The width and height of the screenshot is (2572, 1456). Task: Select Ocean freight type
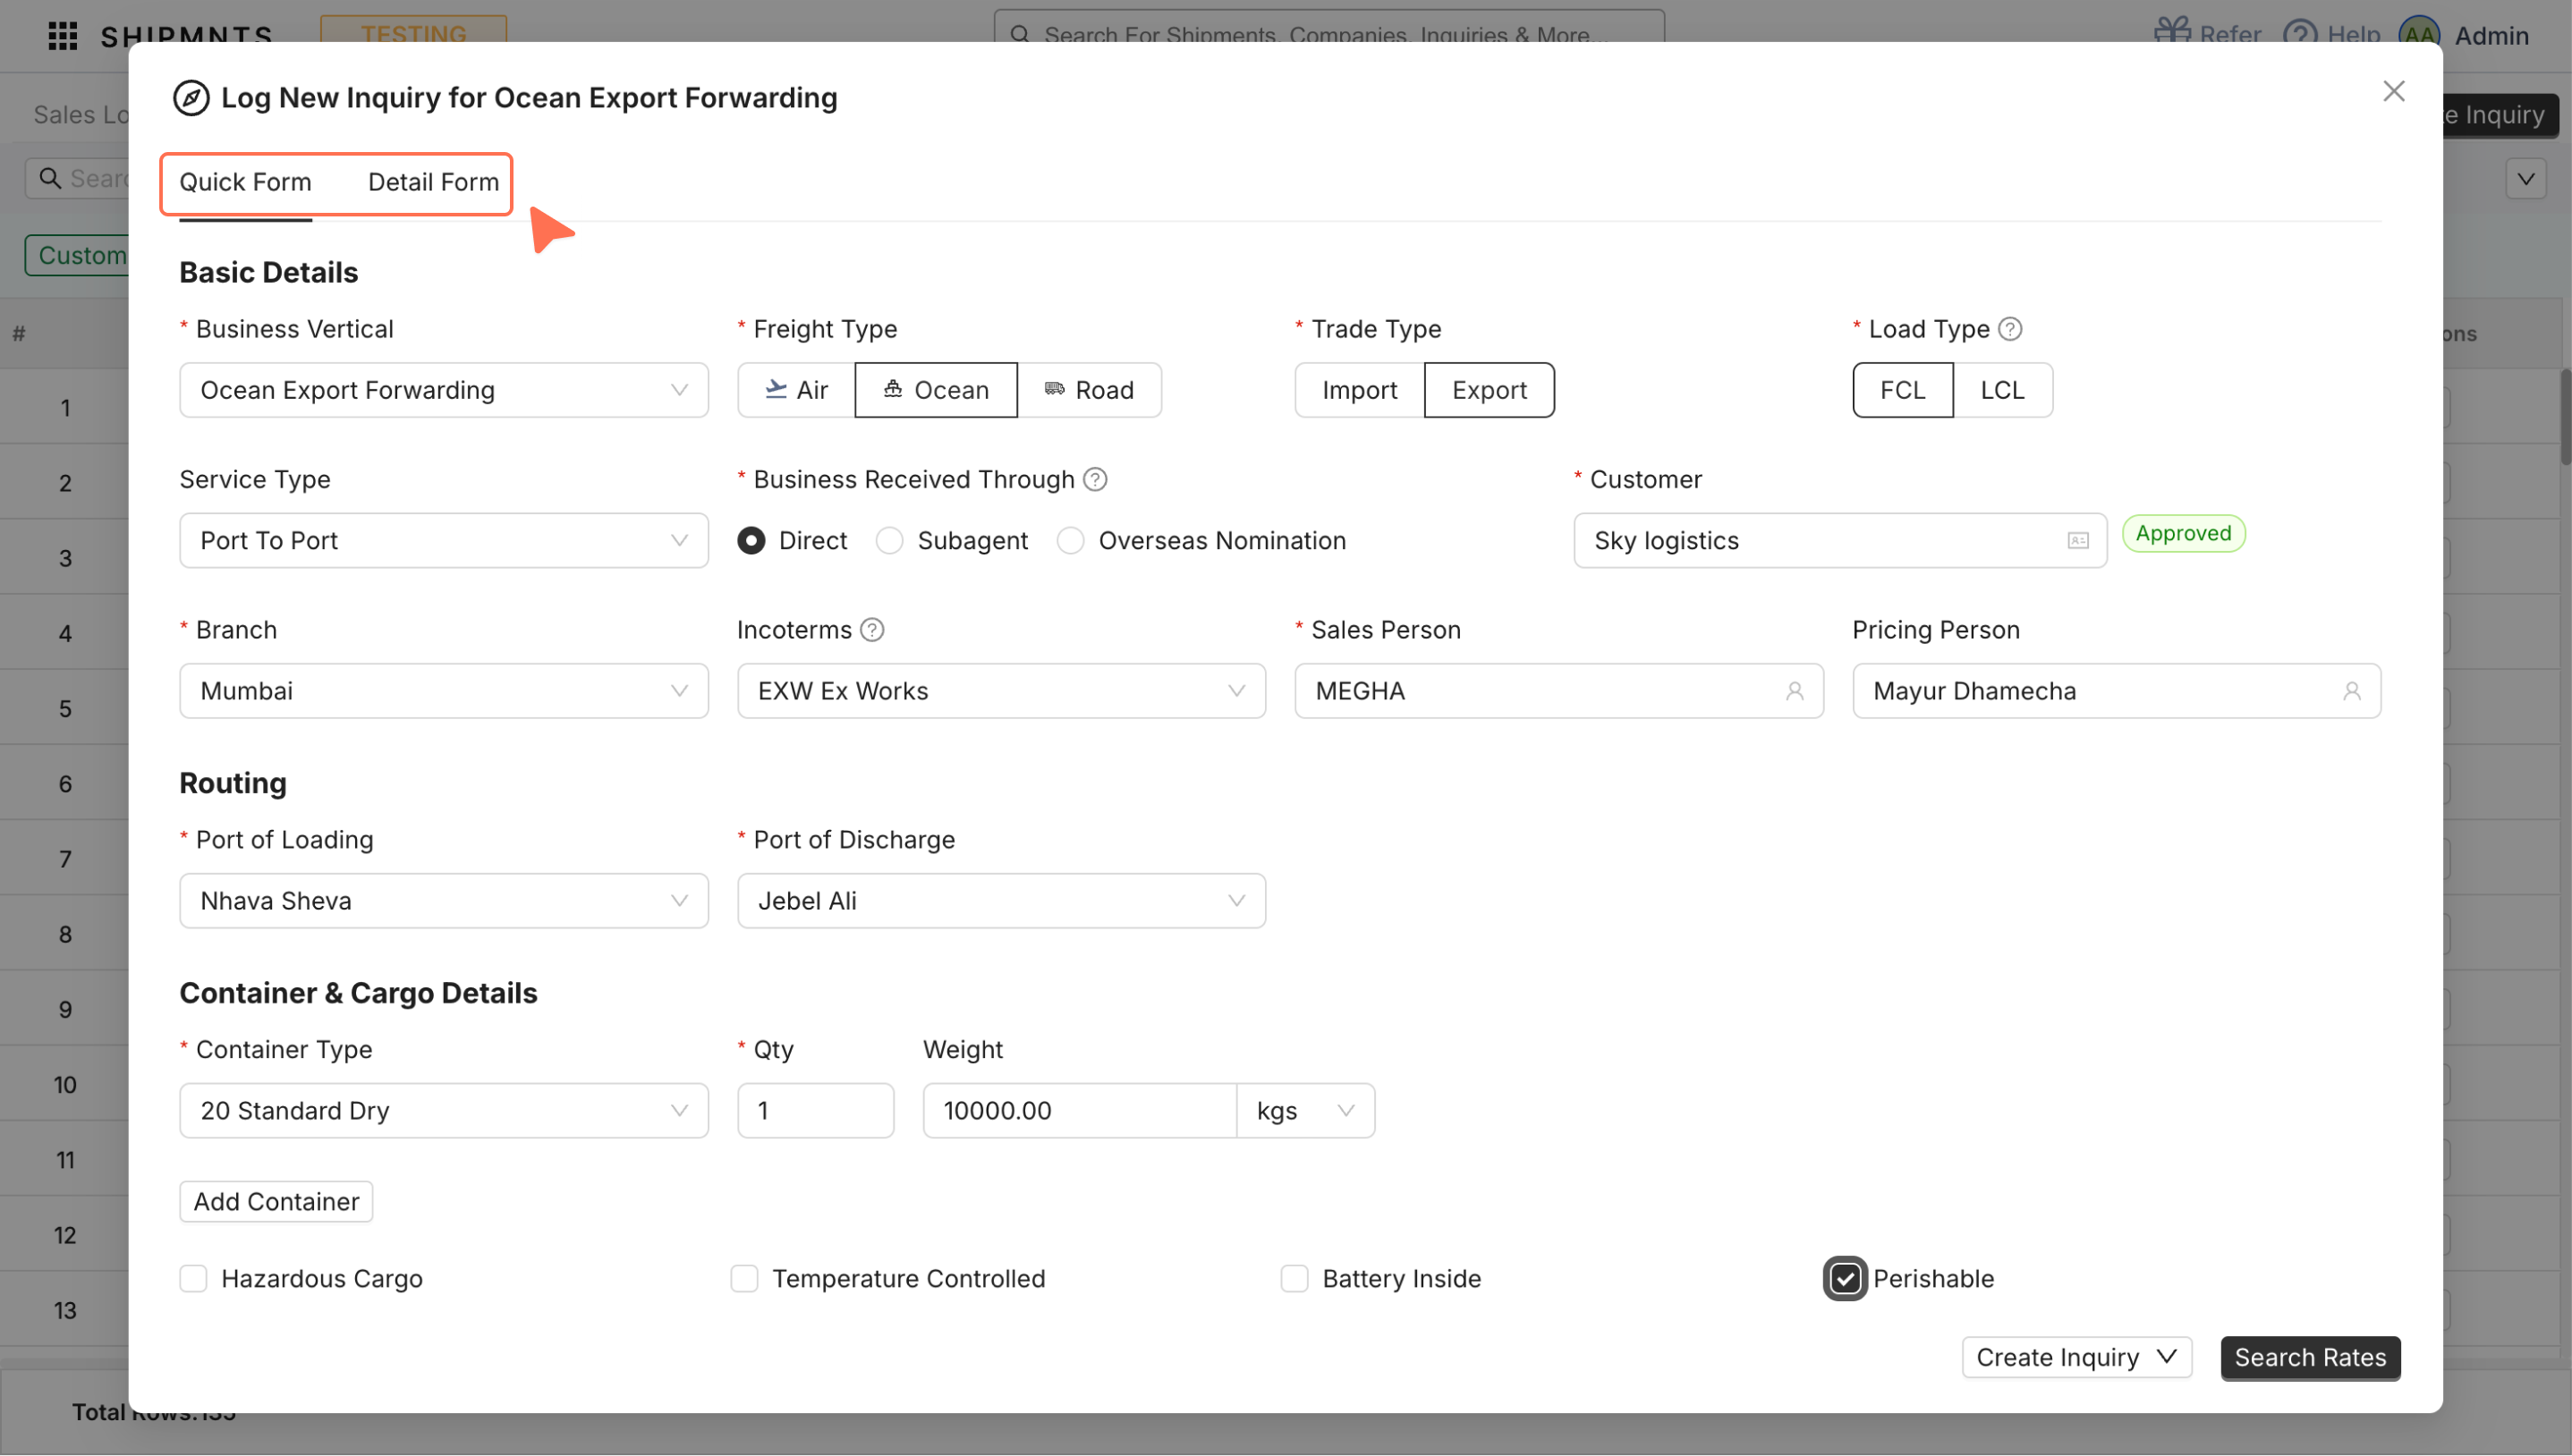click(x=936, y=390)
